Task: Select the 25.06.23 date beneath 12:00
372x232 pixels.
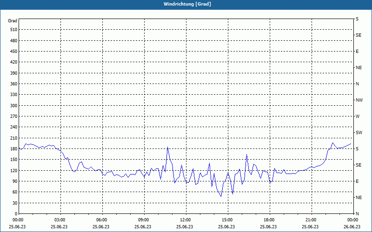Action: tap(185, 227)
